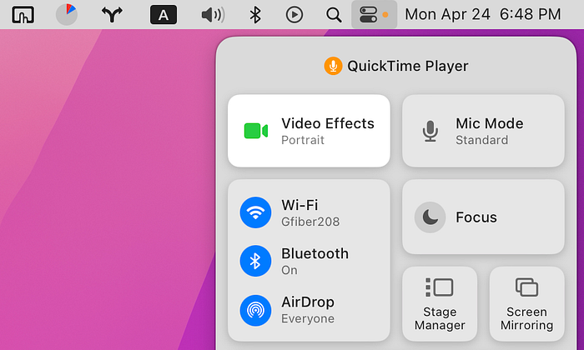The image size is (584, 350).
Task: Click the QuickTime Player label
Action: click(x=407, y=66)
